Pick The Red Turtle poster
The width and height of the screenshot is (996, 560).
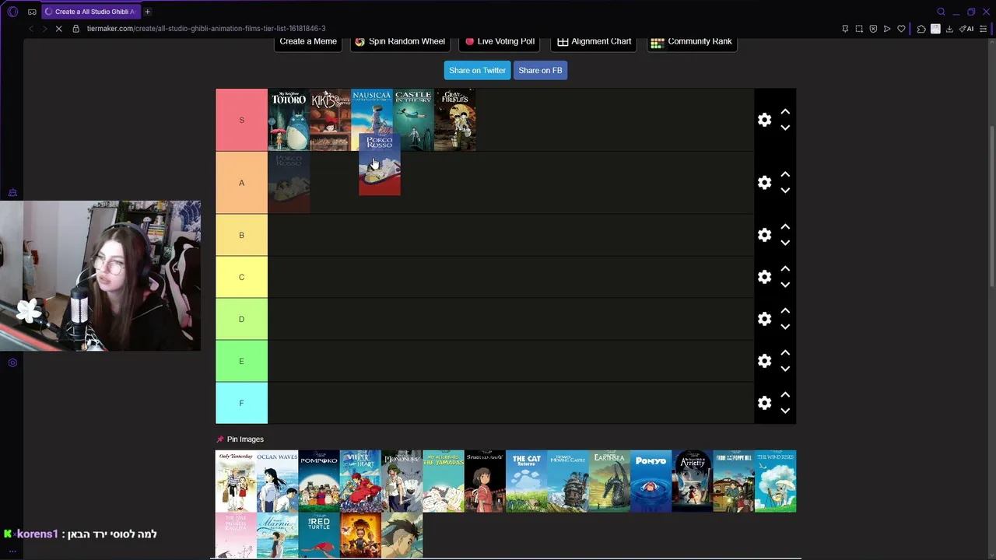click(x=319, y=536)
